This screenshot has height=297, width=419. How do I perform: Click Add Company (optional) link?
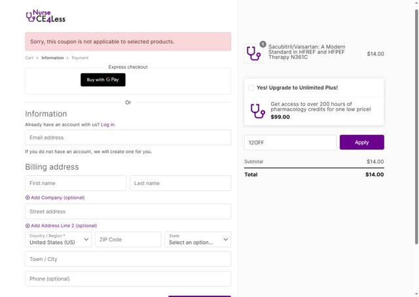coord(58,198)
